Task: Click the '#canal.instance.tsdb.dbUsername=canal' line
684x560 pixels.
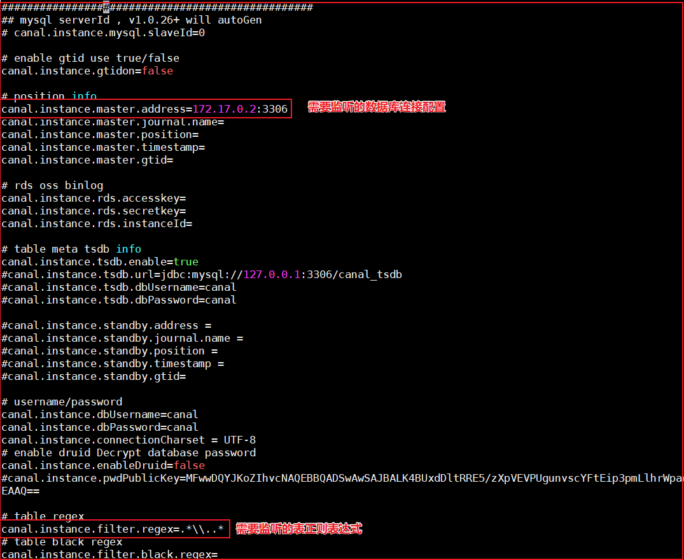Action: click(x=119, y=287)
